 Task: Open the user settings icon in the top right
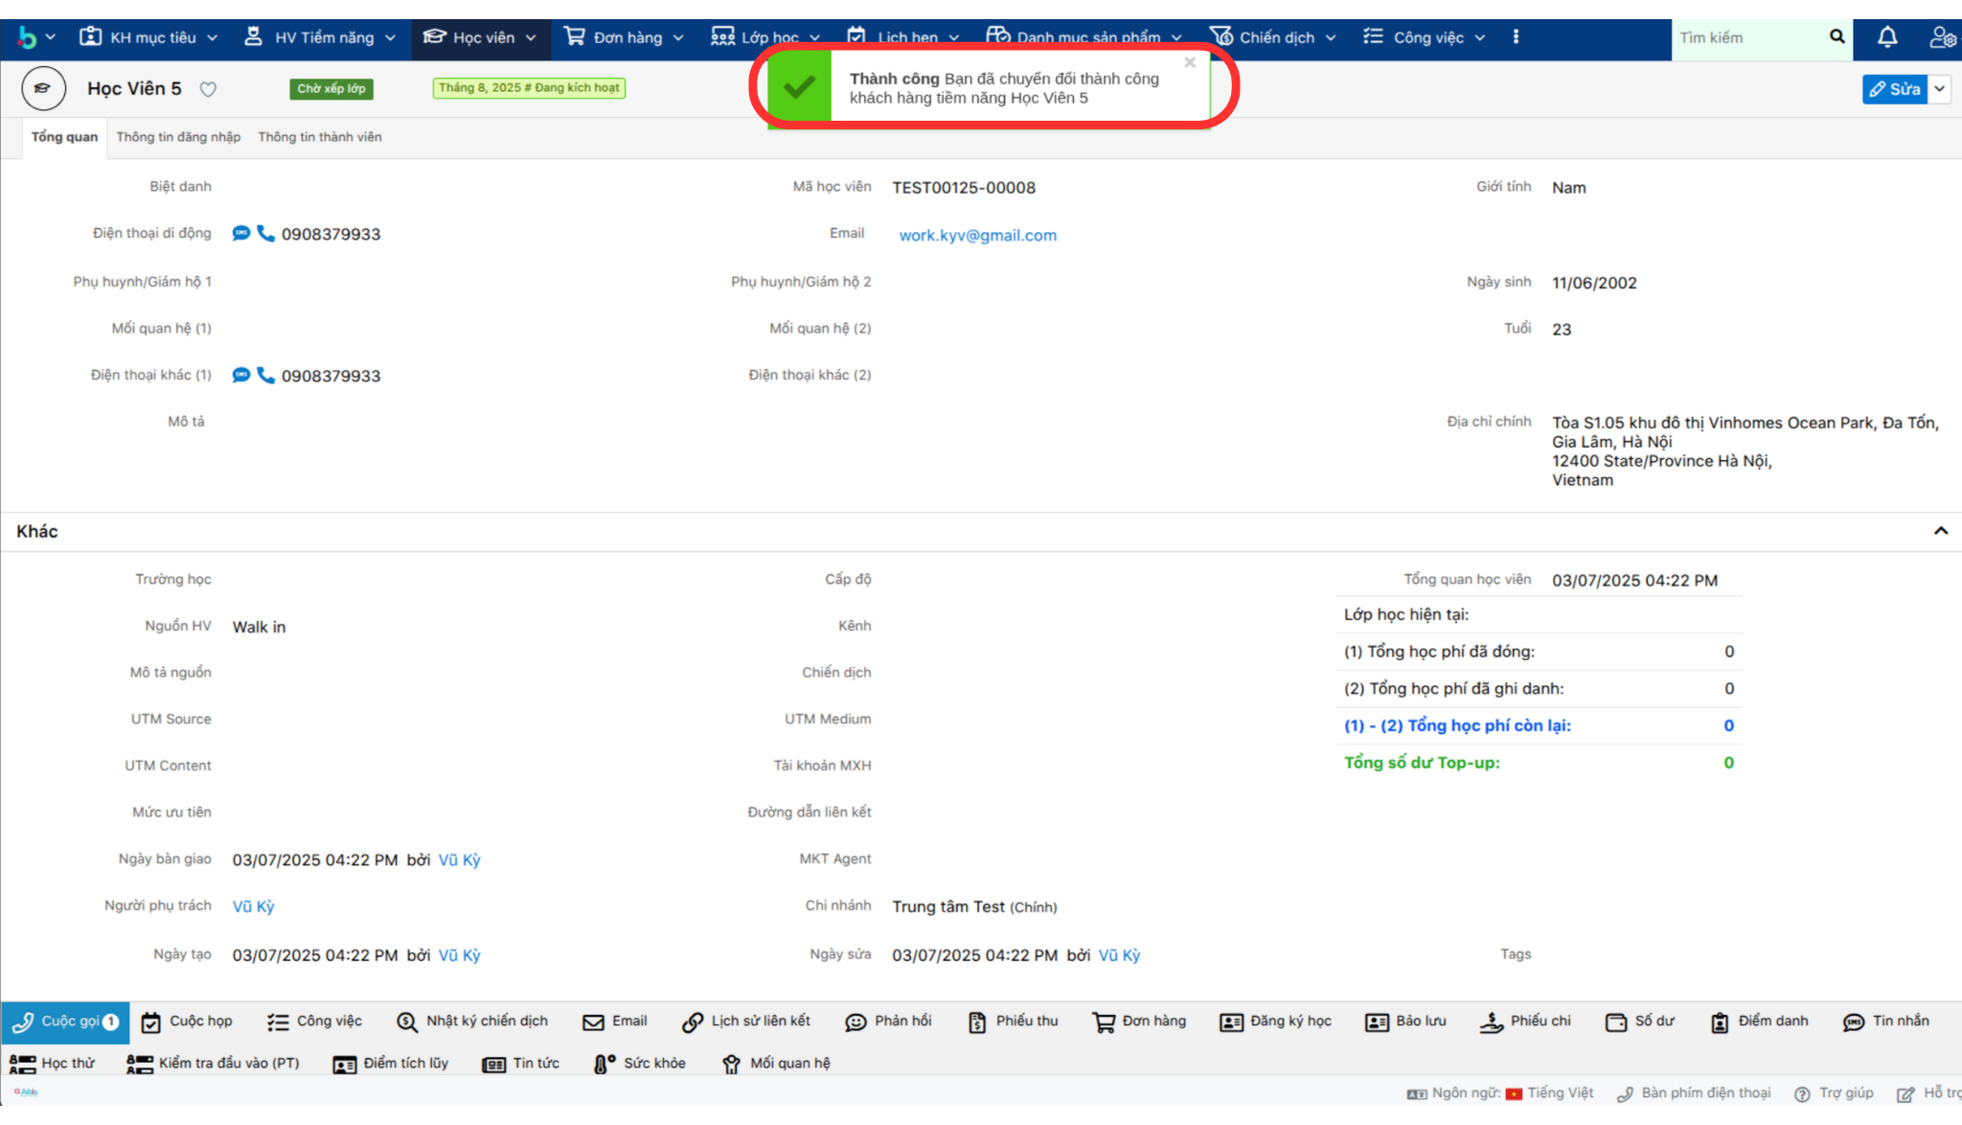tap(1942, 37)
